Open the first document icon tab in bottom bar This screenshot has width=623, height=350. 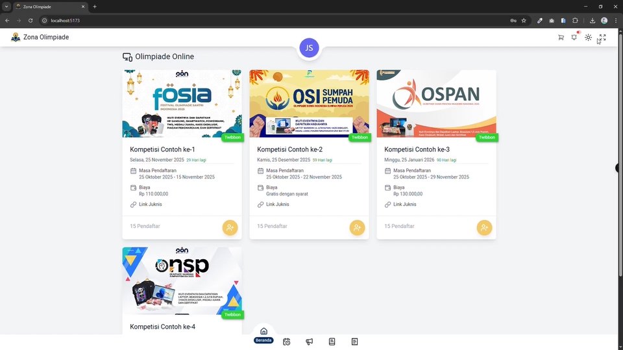point(332,342)
